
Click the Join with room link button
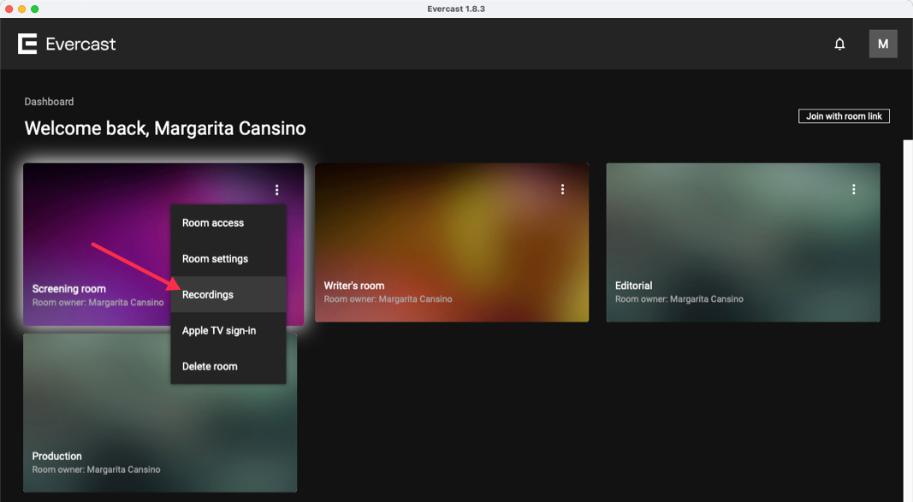pyautogui.click(x=844, y=116)
